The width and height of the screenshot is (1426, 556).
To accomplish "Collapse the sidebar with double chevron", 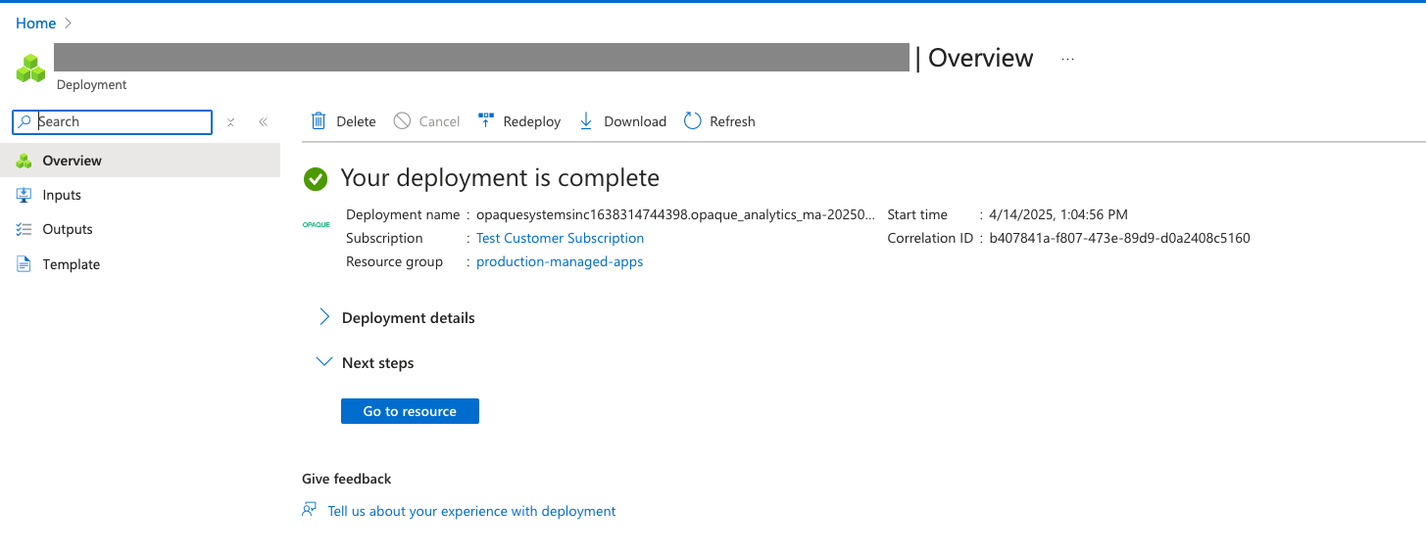I will click(x=263, y=122).
